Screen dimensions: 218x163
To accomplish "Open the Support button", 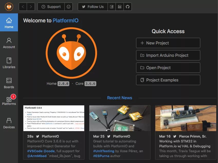I will (51, 7).
